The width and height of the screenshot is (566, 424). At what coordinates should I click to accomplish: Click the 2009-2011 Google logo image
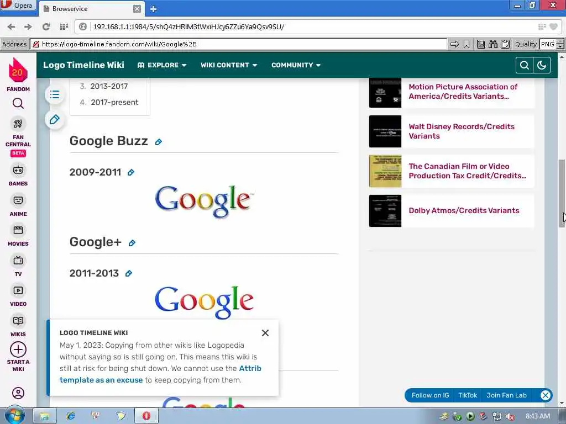205,202
